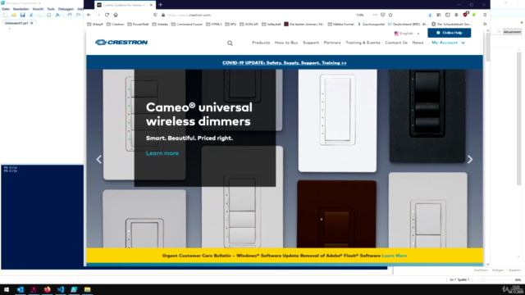The image size is (525, 295).
Task: Close the Control Systems for Home tab
Action: coord(151,5)
